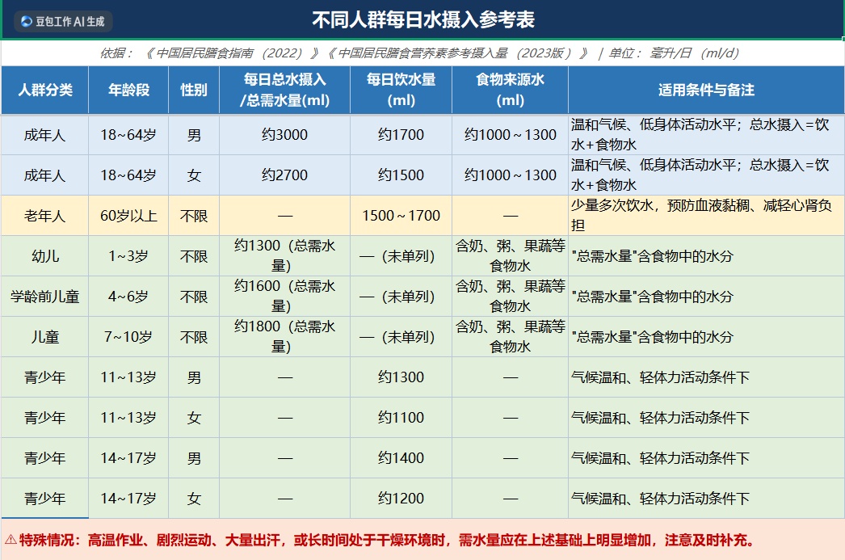Viewport: 845px width, 560px height.
Task: Select the 老年人 category cell
Action: (x=44, y=216)
